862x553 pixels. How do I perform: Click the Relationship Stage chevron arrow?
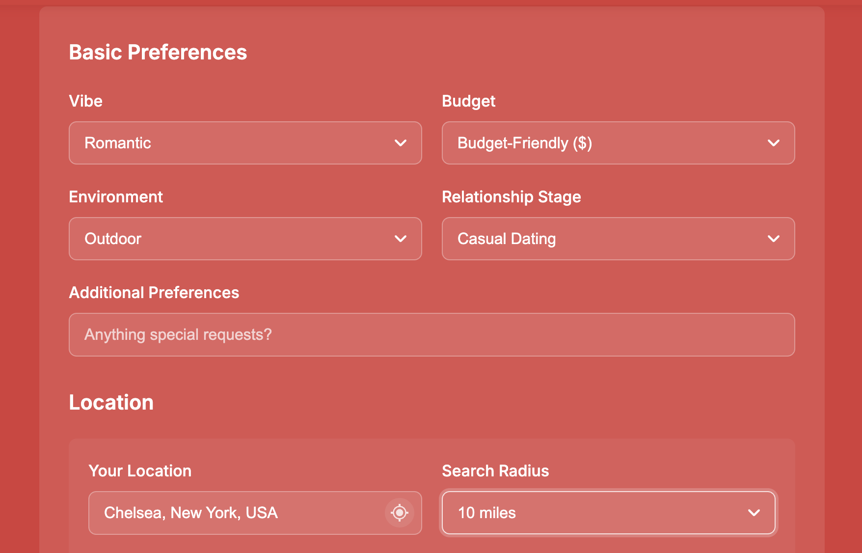click(774, 239)
